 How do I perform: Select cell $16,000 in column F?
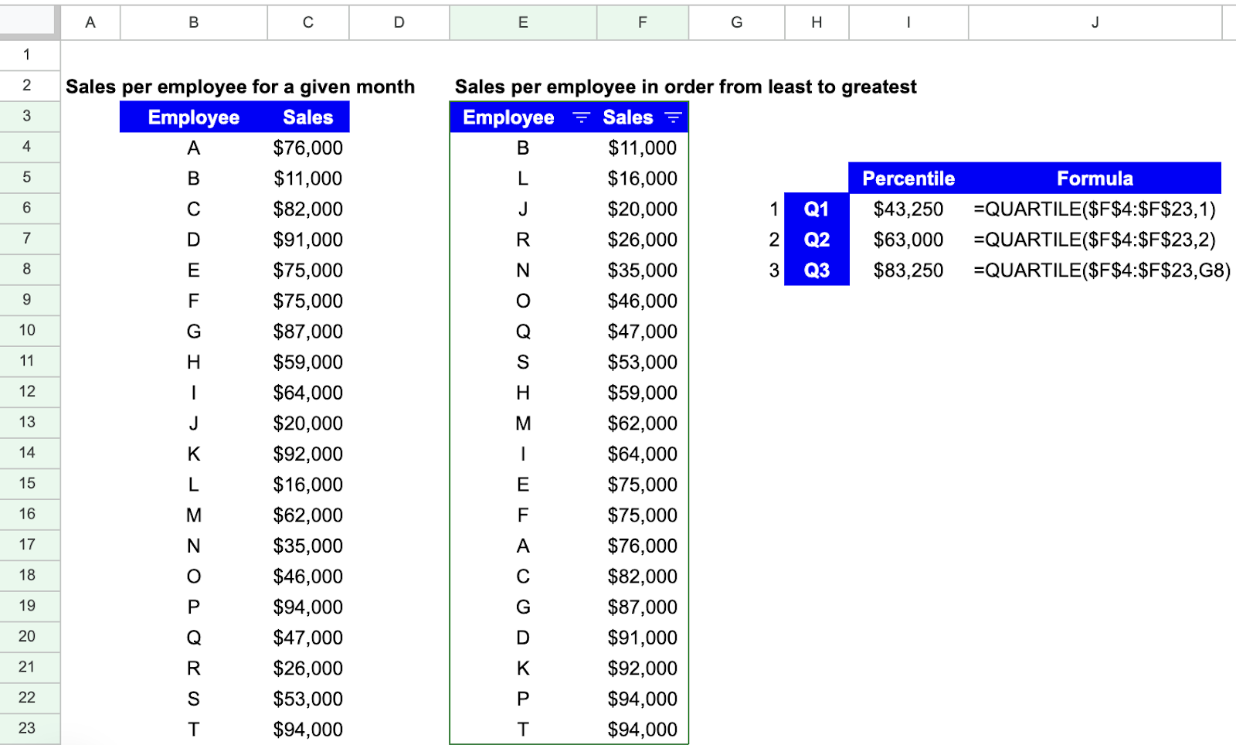[x=643, y=179]
